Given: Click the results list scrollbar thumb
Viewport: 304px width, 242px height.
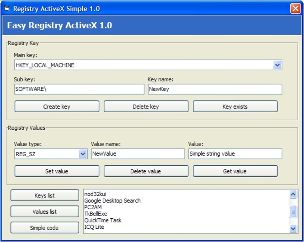Looking at the screenshot, I should pos(293,212).
